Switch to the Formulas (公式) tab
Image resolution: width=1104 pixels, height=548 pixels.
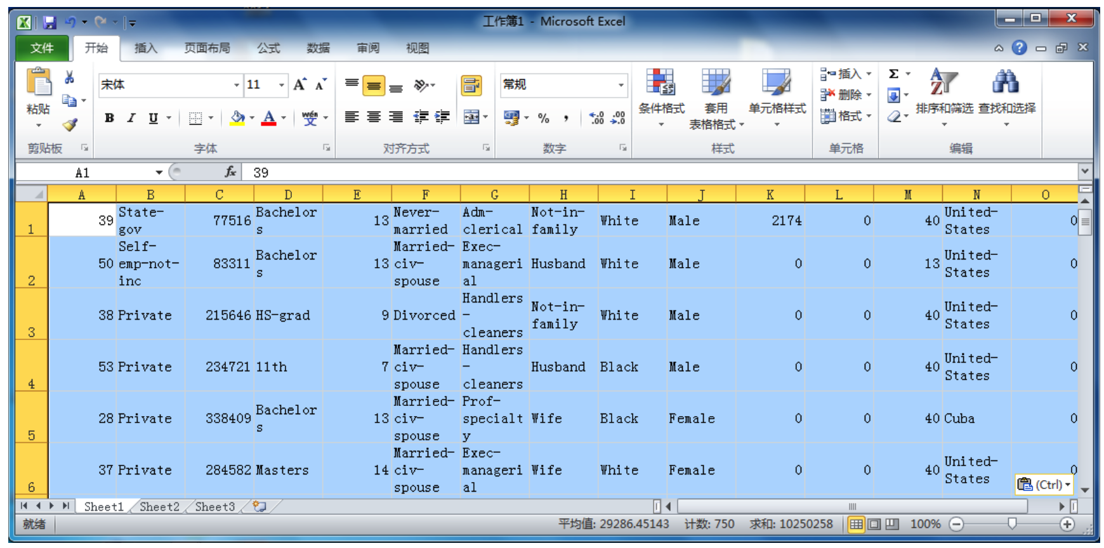pos(268,48)
